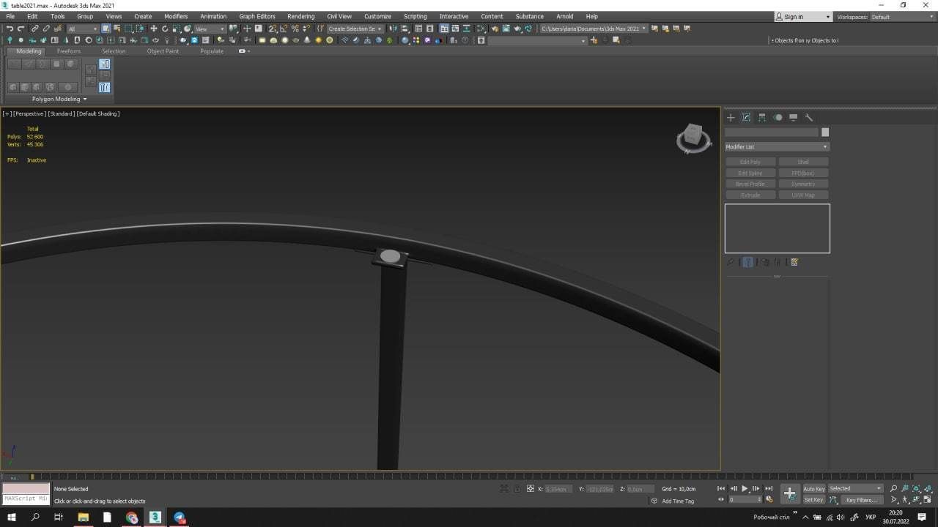Open the Key Filters dialog
Screen dimensions: 938x527
point(860,500)
